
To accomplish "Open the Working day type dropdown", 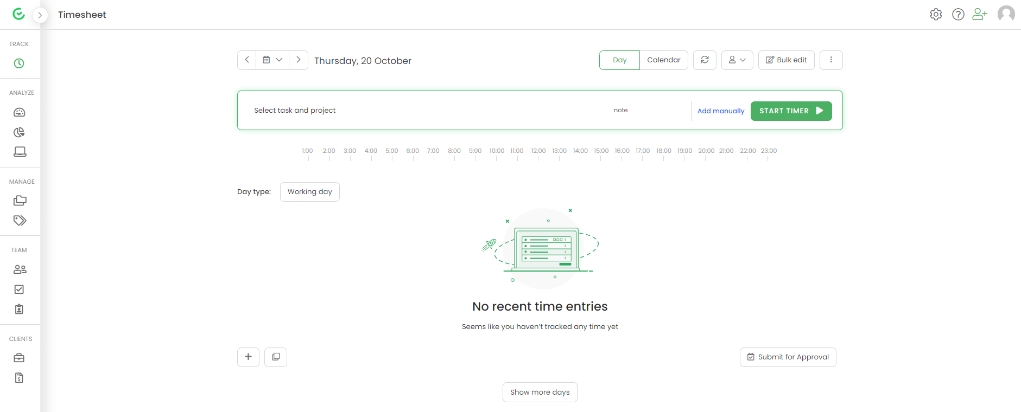I will click(x=310, y=192).
